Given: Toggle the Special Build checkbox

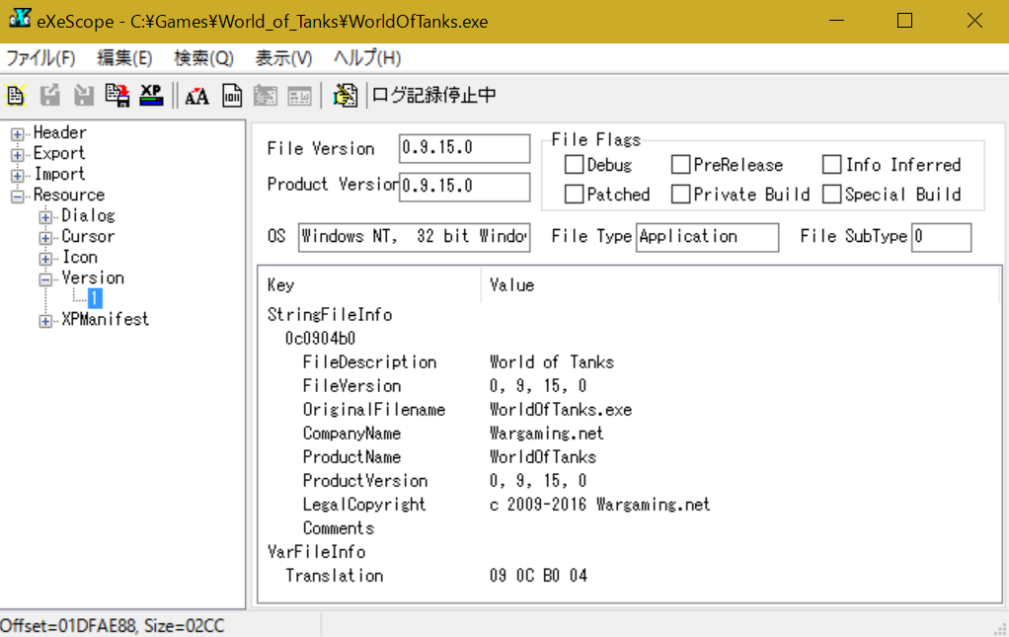Looking at the screenshot, I should tap(831, 195).
